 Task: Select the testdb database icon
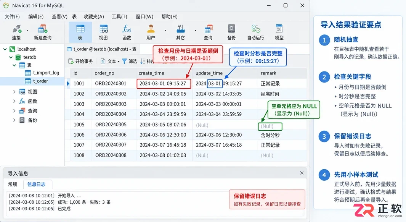point(18,57)
